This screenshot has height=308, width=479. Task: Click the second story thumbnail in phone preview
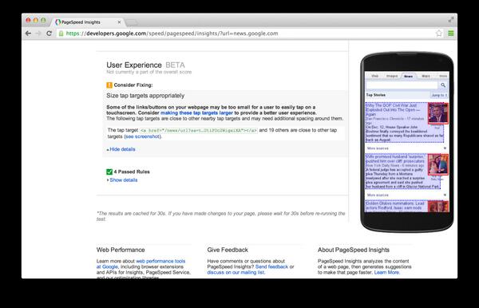437,164
